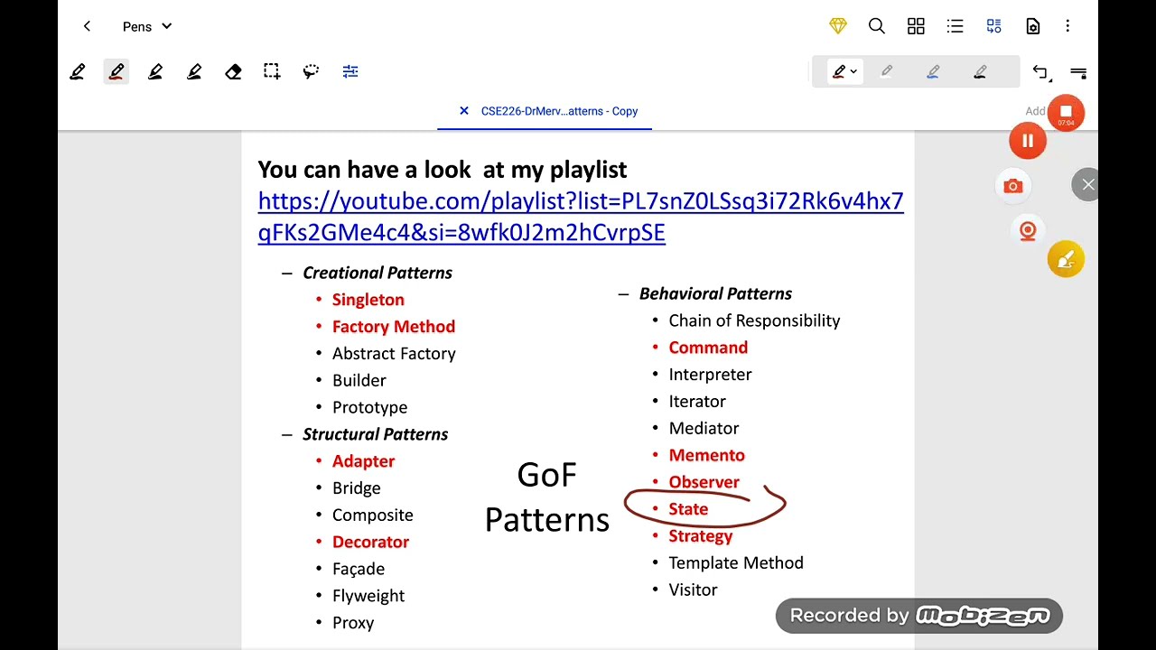Open pen settings sliders icon
Screen dimensions: 1156x650
(x=350, y=71)
